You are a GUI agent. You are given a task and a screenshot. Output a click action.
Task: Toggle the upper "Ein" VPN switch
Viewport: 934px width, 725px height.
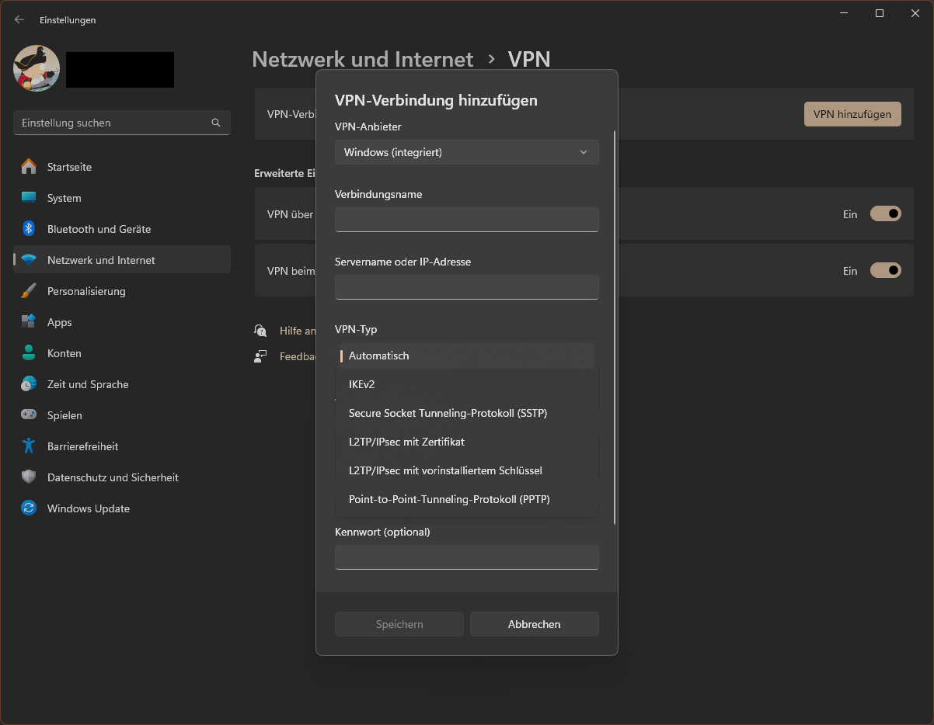885,213
